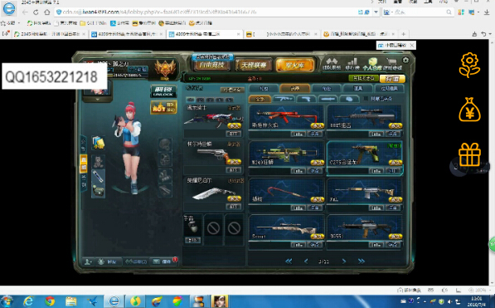Screen dimensions: 495x308
Task: Filter weapons by melee knife icon
Action: pyautogui.click(x=328, y=99)
